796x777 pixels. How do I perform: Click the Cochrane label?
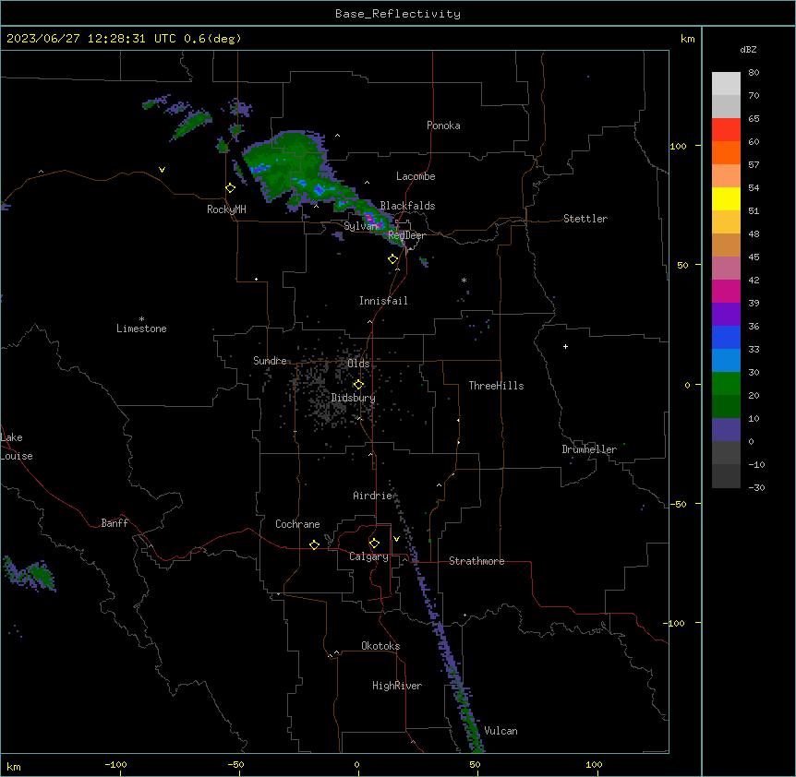click(x=297, y=524)
